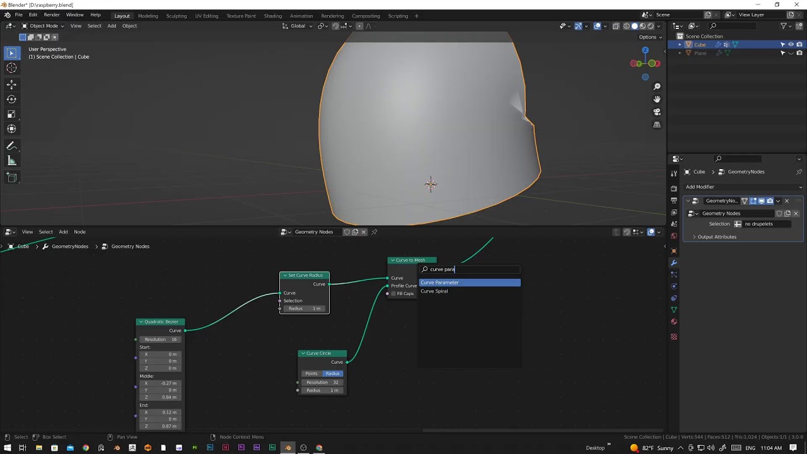Viewport: 807px width, 454px height.
Task: Open the Tool properties tab
Action: coord(674,172)
